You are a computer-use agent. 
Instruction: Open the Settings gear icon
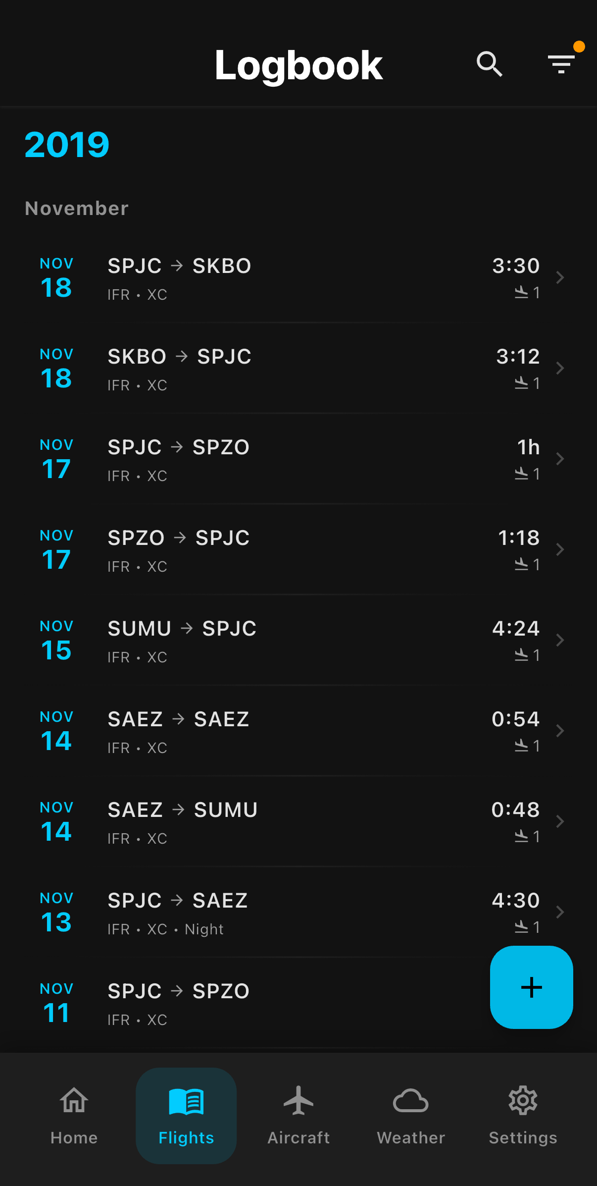pos(523,1101)
